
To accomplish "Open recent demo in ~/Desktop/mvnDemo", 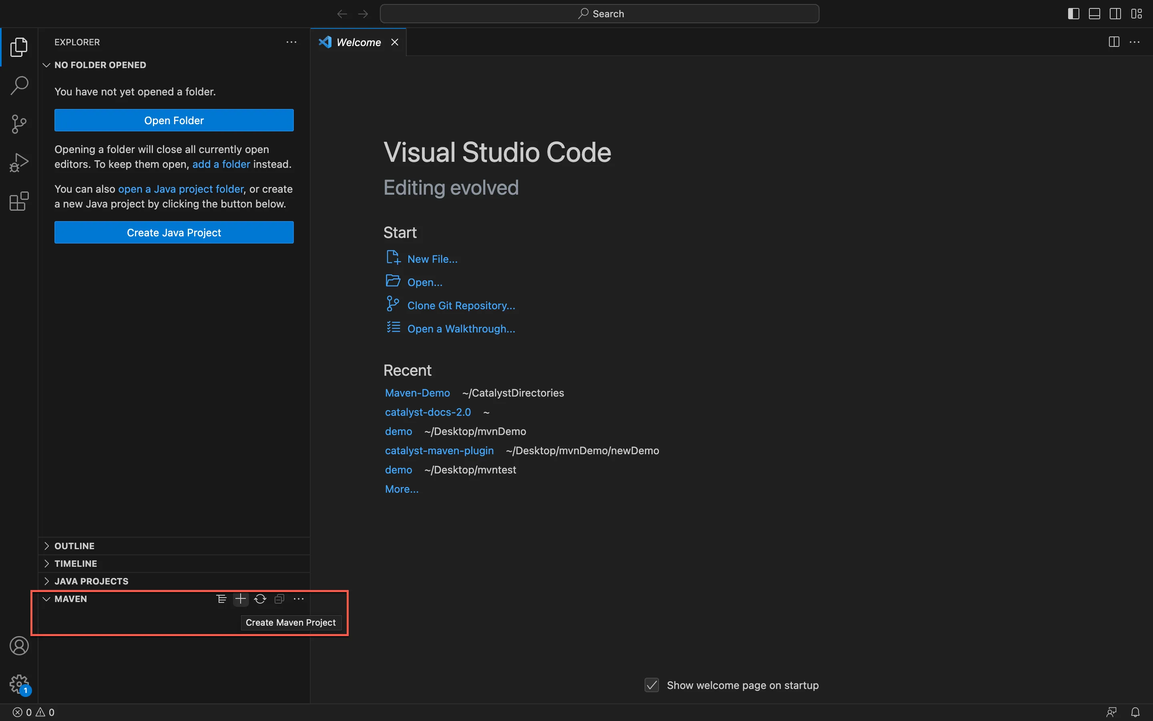I will [x=398, y=431].
